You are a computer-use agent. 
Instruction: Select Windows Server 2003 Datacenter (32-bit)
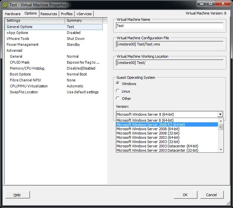[x=167, y=150]
